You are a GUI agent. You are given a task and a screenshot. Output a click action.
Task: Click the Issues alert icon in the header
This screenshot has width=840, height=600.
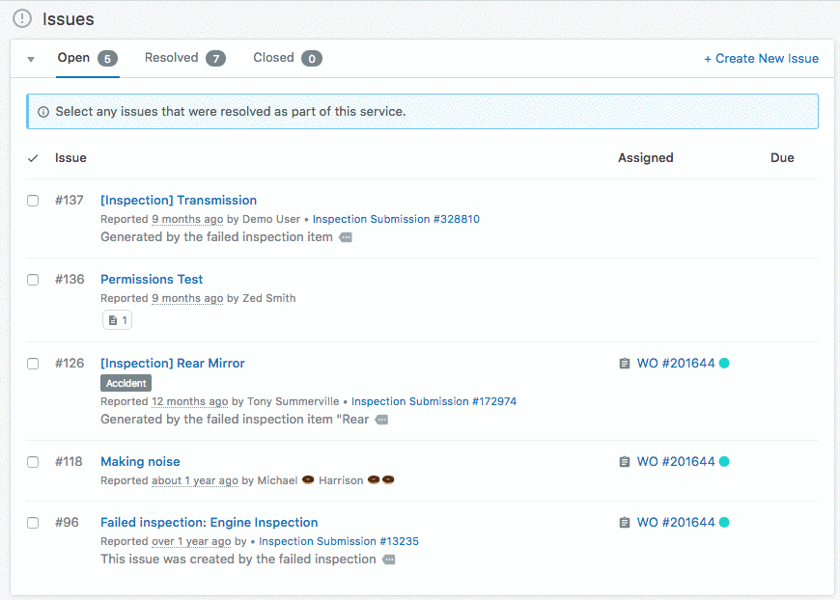(x=22, y=18)
